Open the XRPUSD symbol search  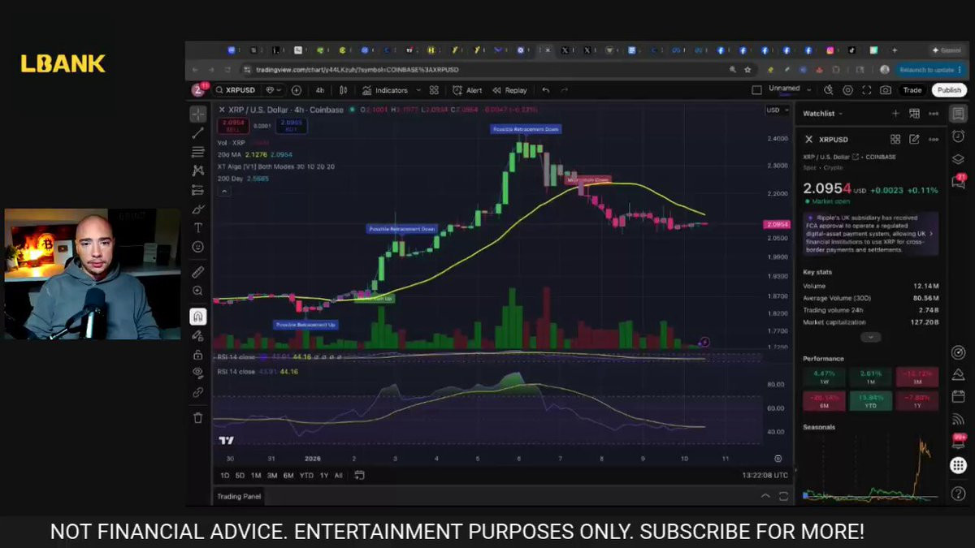tap(236, 90)
